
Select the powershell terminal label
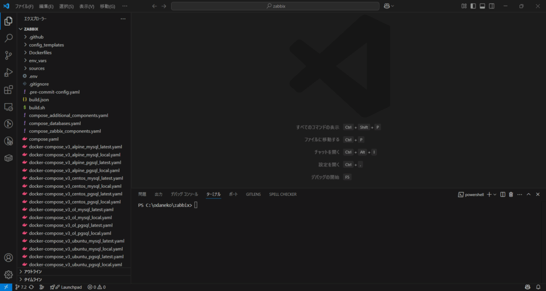tap(471, 195)
